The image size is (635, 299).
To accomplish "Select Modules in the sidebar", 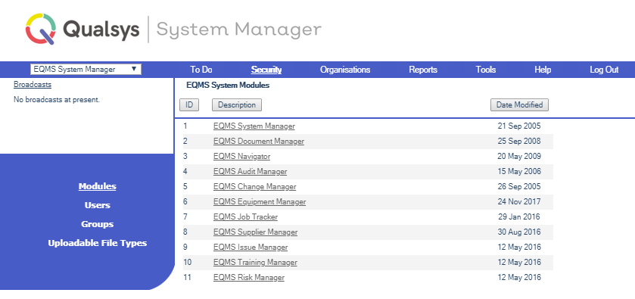I will pos(97,186).
